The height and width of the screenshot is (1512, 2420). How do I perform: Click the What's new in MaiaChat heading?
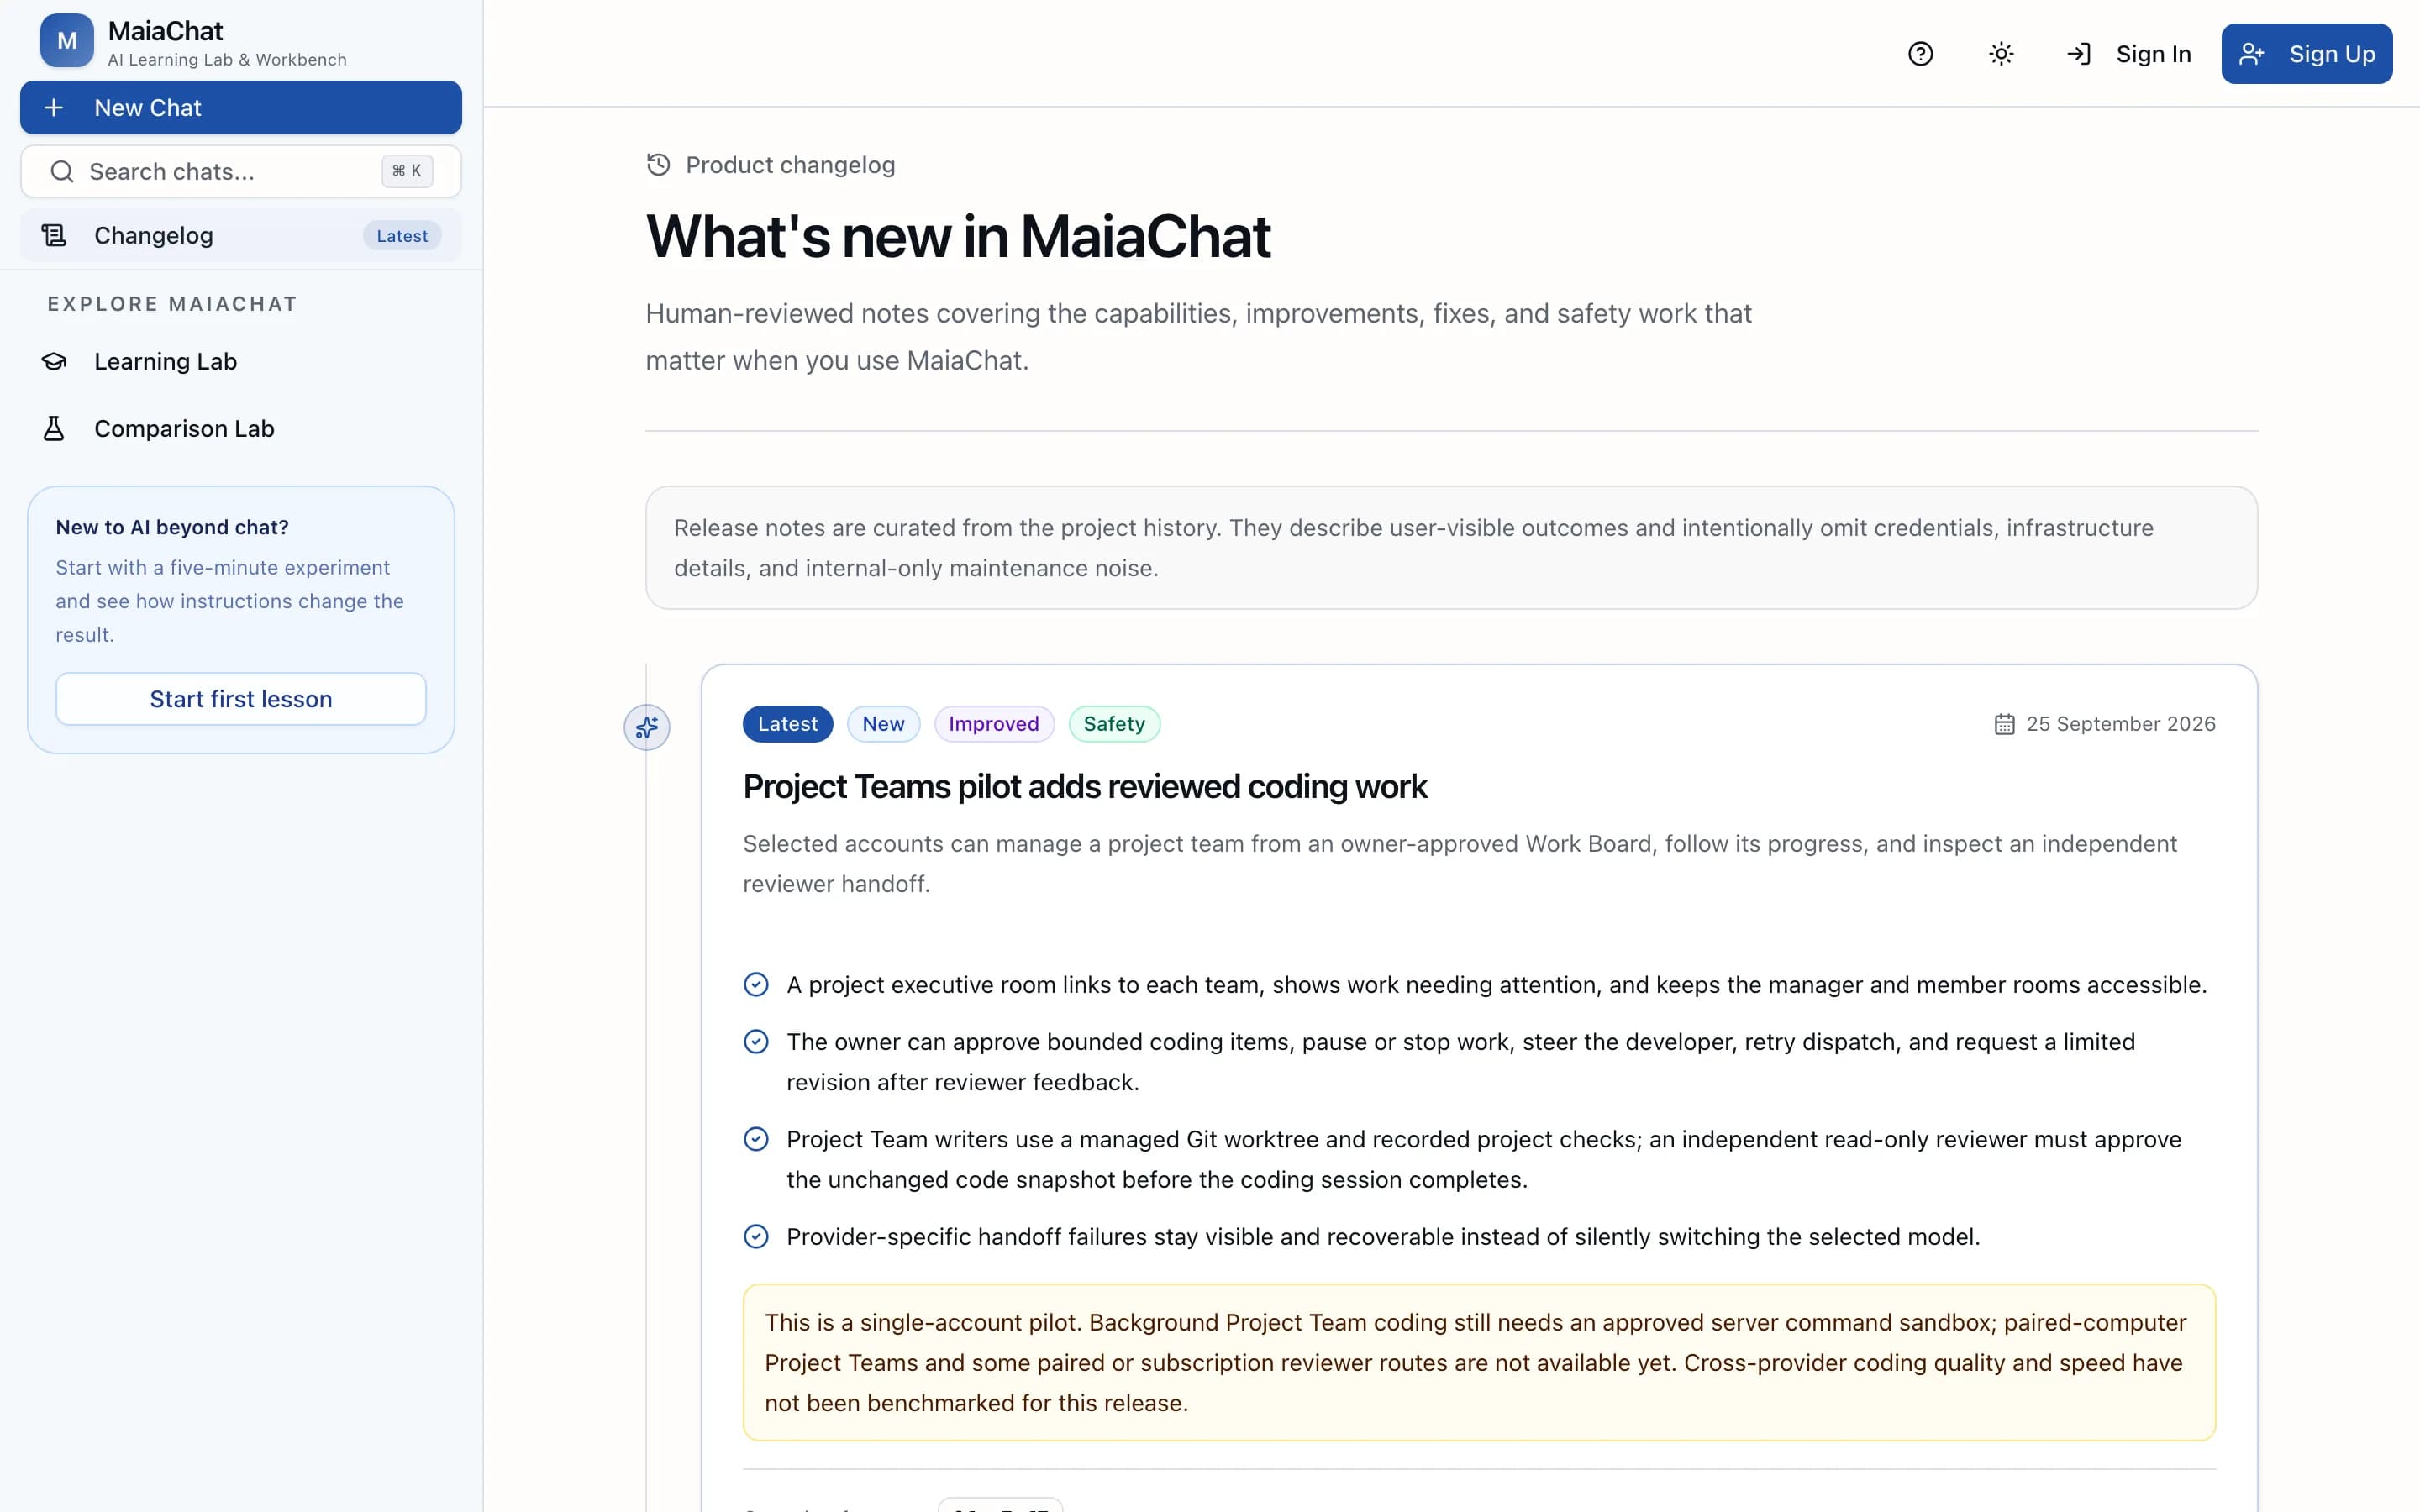tap(958, 237)
